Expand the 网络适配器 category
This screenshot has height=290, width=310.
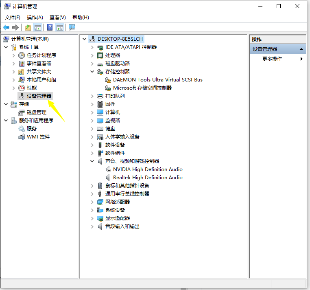tap(92, 202)
